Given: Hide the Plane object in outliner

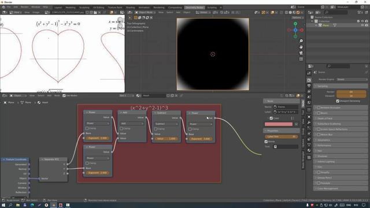Looking at the screenshot, I should [362, 25].
